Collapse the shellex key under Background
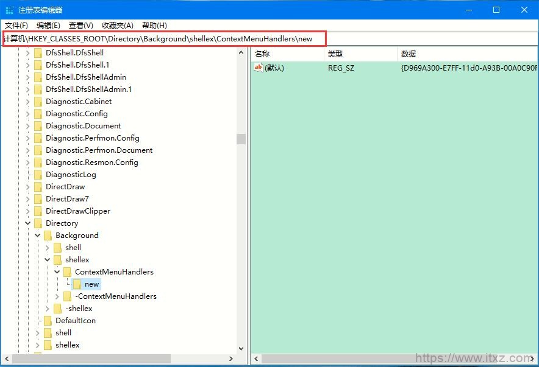Screen dimensions: 539x367 pyautogui.click(x=48, y=260)
